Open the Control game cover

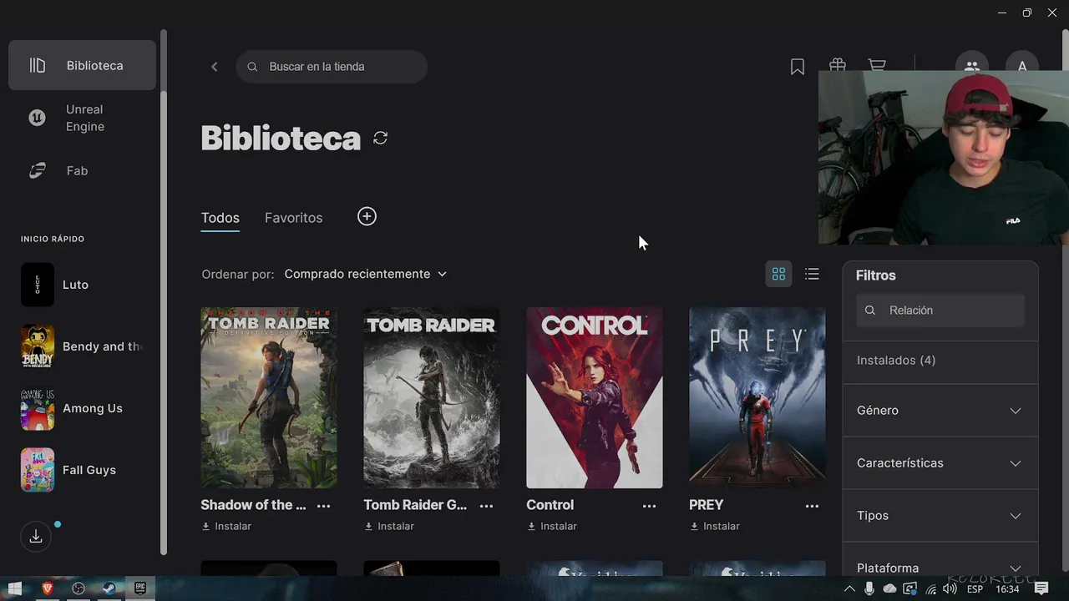pos(595,397)
